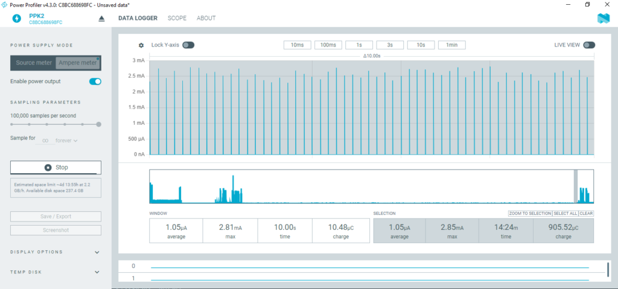Adjust samples per second slider handle
Screen dimensions: 618x289
click(x=98, y=124)
